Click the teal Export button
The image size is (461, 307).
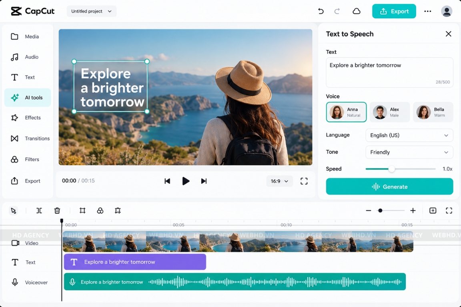pos(394,11)
